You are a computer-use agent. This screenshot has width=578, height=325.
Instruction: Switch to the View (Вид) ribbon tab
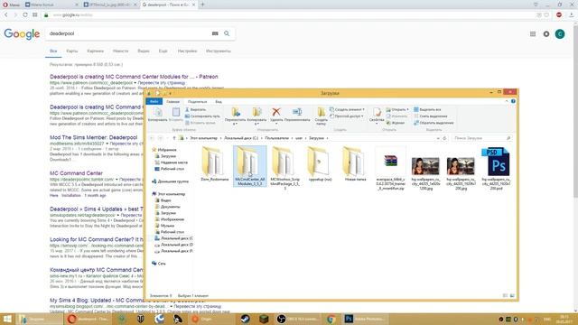(219, 101)
